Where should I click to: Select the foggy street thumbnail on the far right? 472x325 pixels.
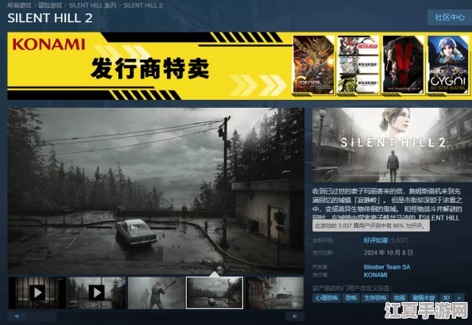click(x=275, y=292)
